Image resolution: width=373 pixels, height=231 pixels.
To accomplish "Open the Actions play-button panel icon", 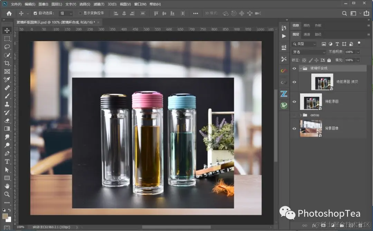I will [284, 36].
